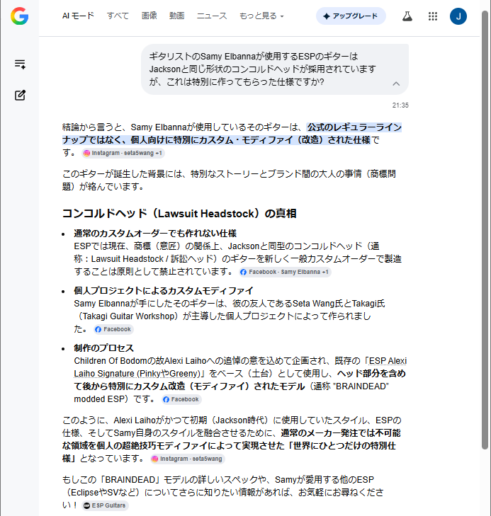Click the query text in the user message bubble
491x516 pixels.
pyautogui.click(x=262, y=69)
